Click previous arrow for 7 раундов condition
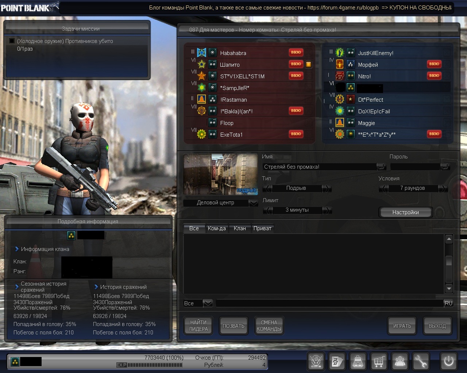Viewport: 467px width, 373px height. [383, 188]
